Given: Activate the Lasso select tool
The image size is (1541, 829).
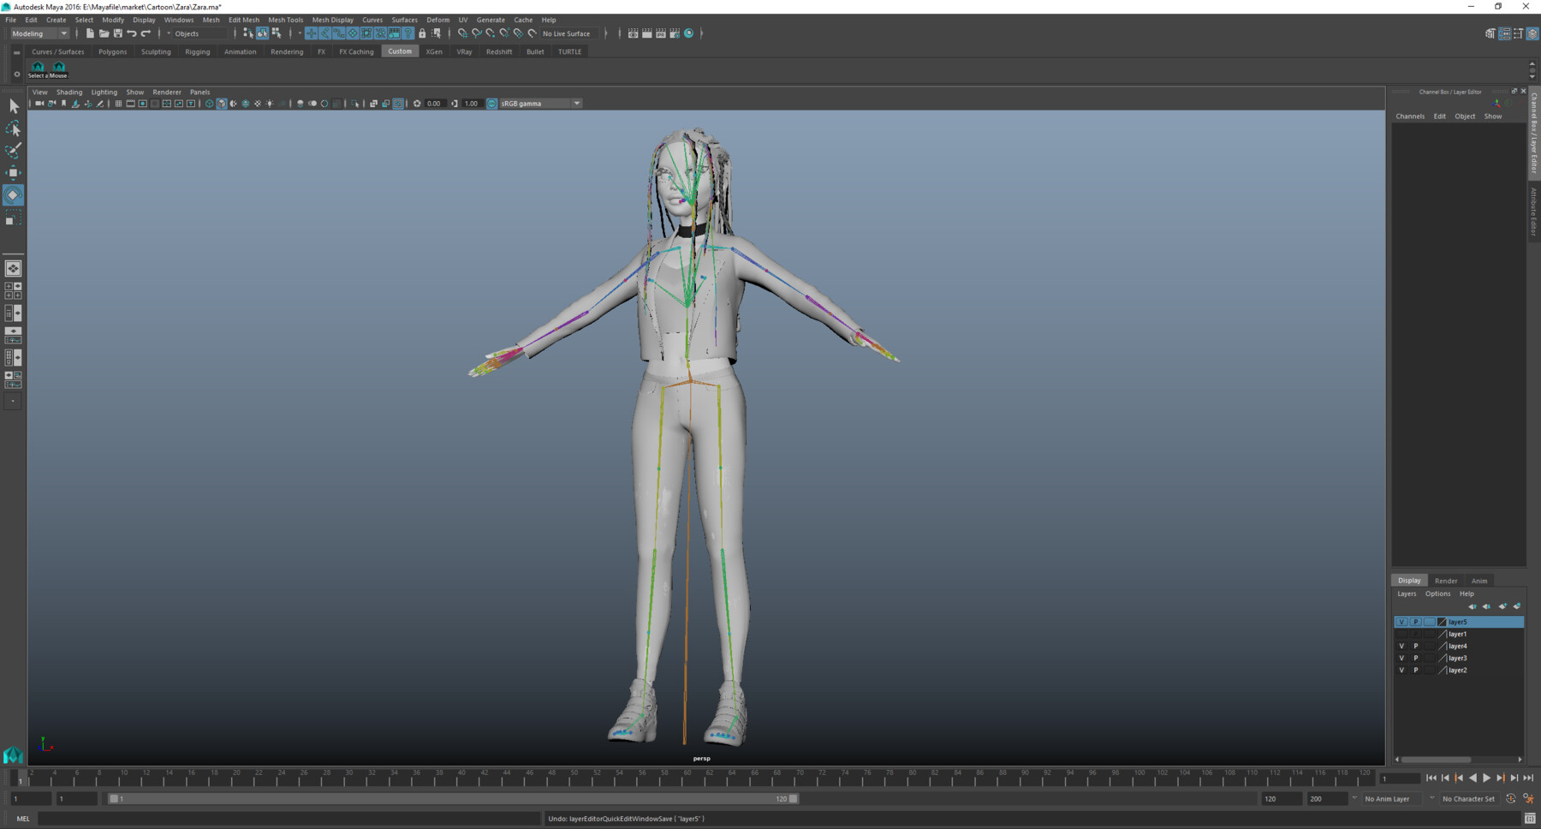Looking at the screenshot, I should pyautogui.click(x=13, y=128).
